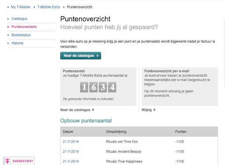Click Rituals True Happiness description
Screen dimensions: 225x165
point(124,161)
